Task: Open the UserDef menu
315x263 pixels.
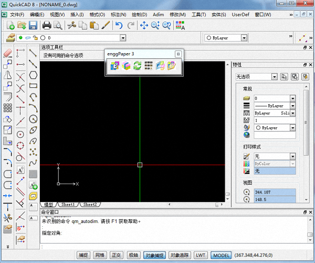Action: (x=240, y=15)
